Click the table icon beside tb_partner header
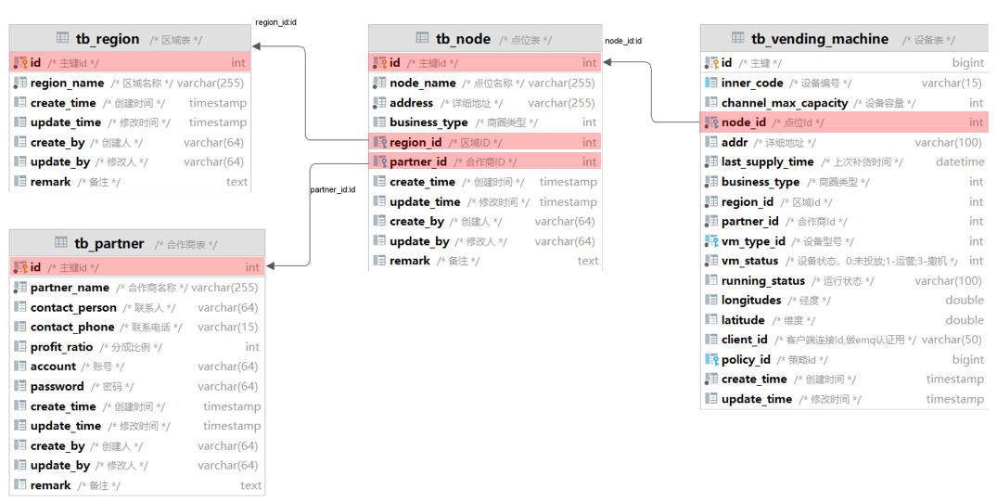The image size is (997, 502). pos(60,243)
